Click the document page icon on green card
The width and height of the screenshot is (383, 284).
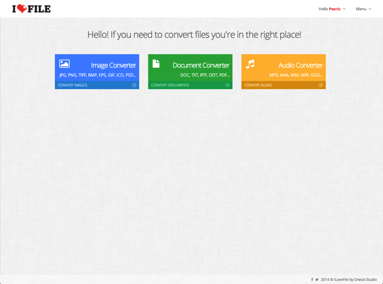156,63
